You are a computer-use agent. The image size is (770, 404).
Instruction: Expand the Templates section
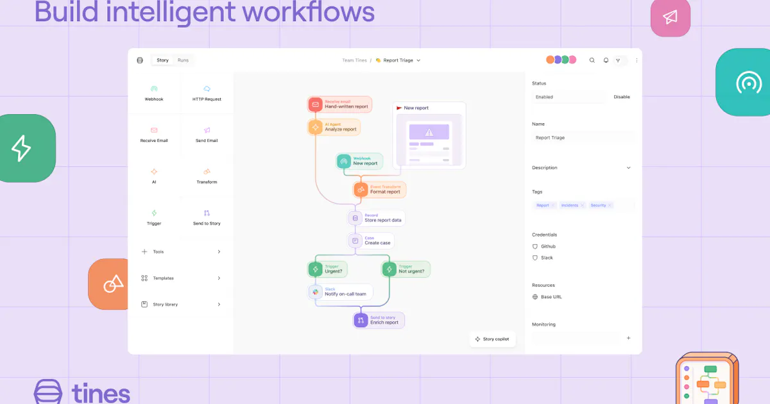[x=181, y=278]
